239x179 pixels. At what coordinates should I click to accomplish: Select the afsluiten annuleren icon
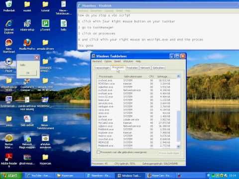point(45,142)
